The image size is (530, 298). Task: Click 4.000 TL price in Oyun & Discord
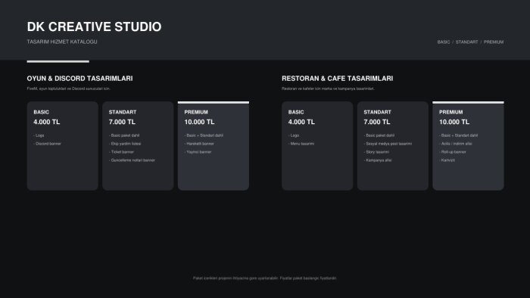click(47, 122)
